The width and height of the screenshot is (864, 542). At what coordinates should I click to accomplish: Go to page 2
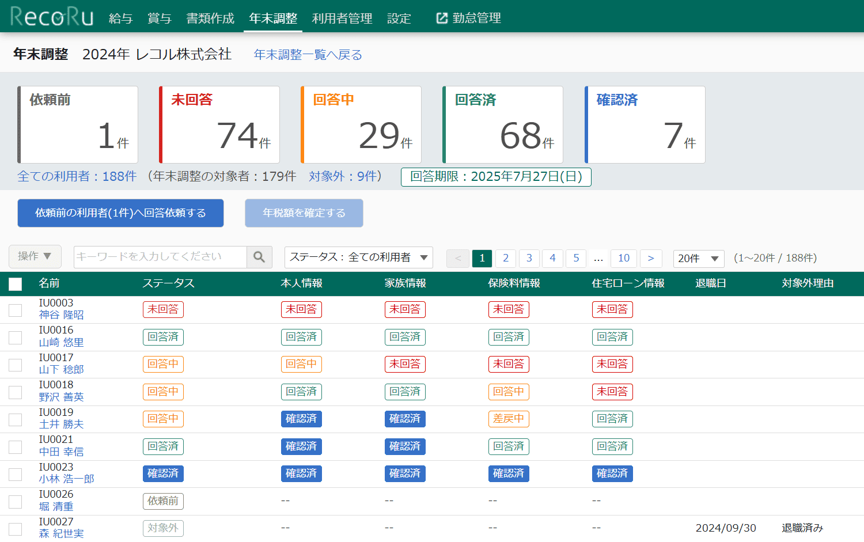(506, 258)
